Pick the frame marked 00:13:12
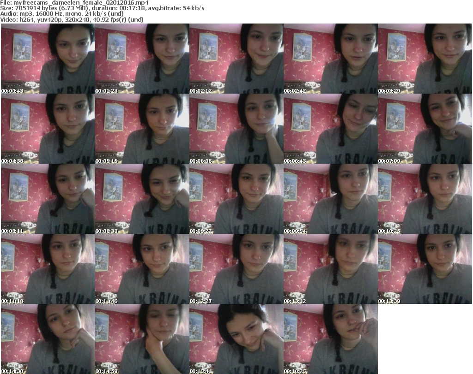This screenshot has height=374, width=473. tap(331, 269)
